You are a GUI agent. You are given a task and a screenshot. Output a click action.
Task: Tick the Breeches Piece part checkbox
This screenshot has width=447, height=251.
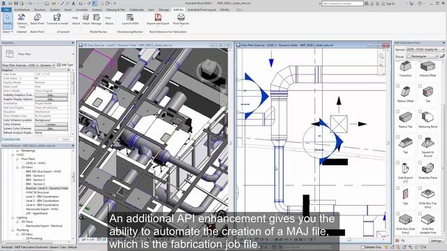420,162
